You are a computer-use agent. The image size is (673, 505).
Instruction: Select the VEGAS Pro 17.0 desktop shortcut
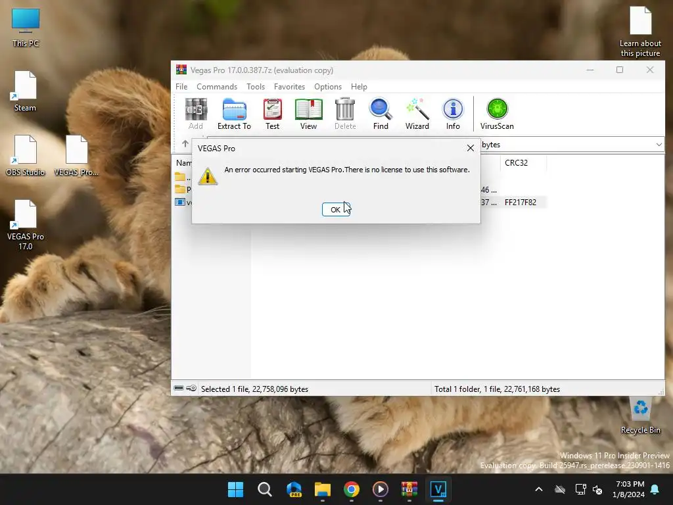coord(26,225)
